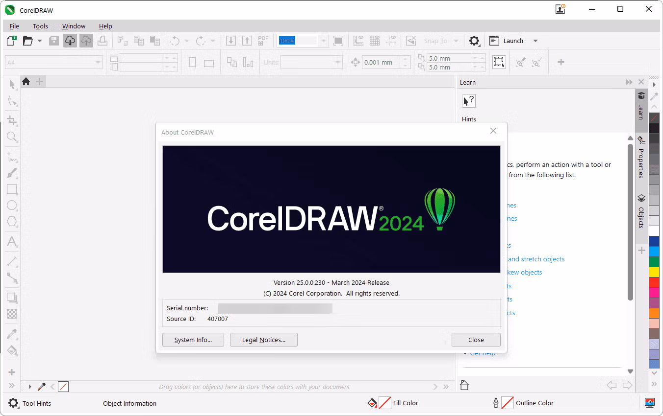The image size is (663, 416).
Task: Expand toolbox overflow double chevron
Action: (x=12, y=386)
